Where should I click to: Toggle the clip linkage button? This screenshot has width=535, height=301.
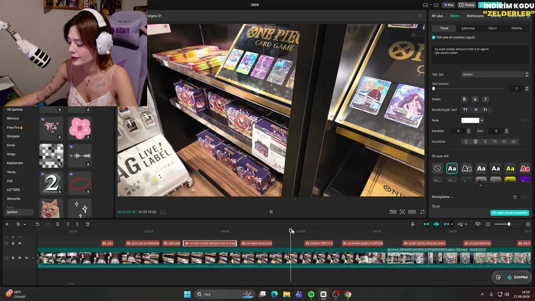[x=446, y=224]
